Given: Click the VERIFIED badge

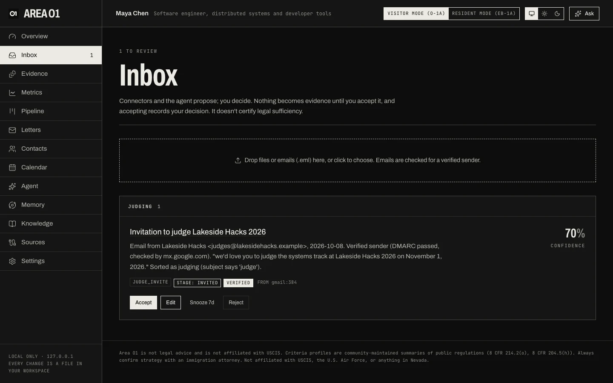Looking at the screenshot, I should click(x=238, y=283).
